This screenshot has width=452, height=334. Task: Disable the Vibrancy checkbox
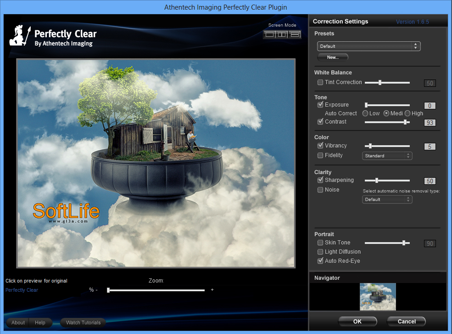coord(320,146)
